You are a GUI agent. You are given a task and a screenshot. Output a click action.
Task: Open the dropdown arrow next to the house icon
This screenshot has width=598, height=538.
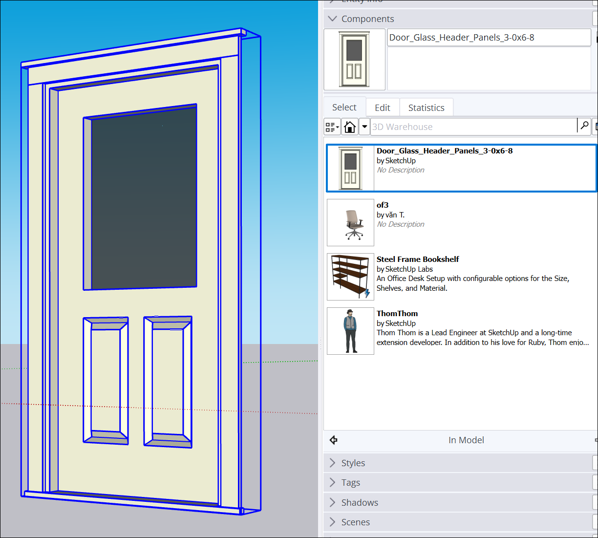point(364,127)
